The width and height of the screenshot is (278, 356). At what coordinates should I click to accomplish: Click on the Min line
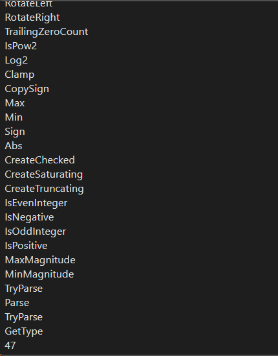point(14,117)
